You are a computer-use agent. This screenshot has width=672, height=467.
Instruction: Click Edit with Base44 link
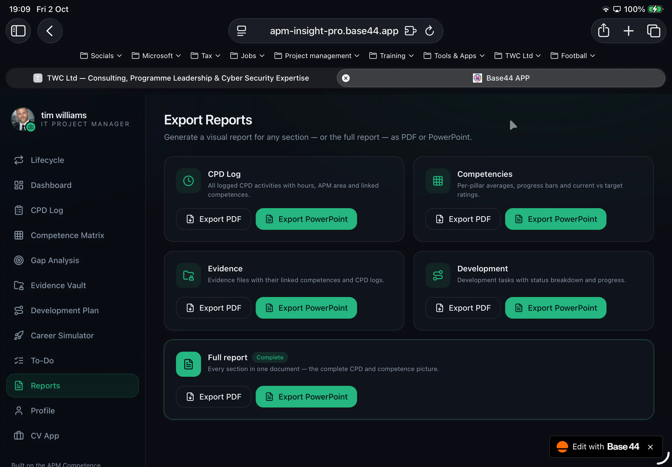click(598, 447)
